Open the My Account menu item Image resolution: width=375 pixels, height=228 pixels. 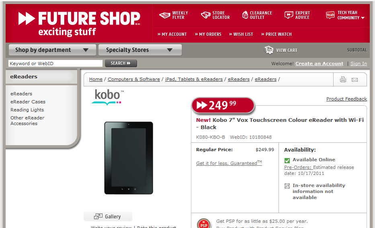click(172, 34)
